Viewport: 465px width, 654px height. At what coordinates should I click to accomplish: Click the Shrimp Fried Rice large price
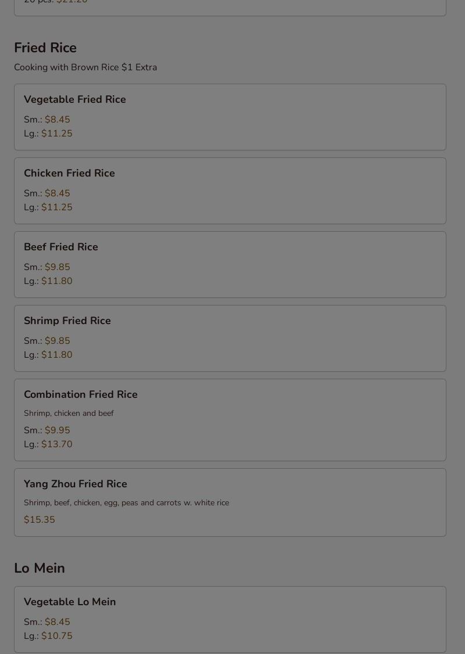point(57,355)
